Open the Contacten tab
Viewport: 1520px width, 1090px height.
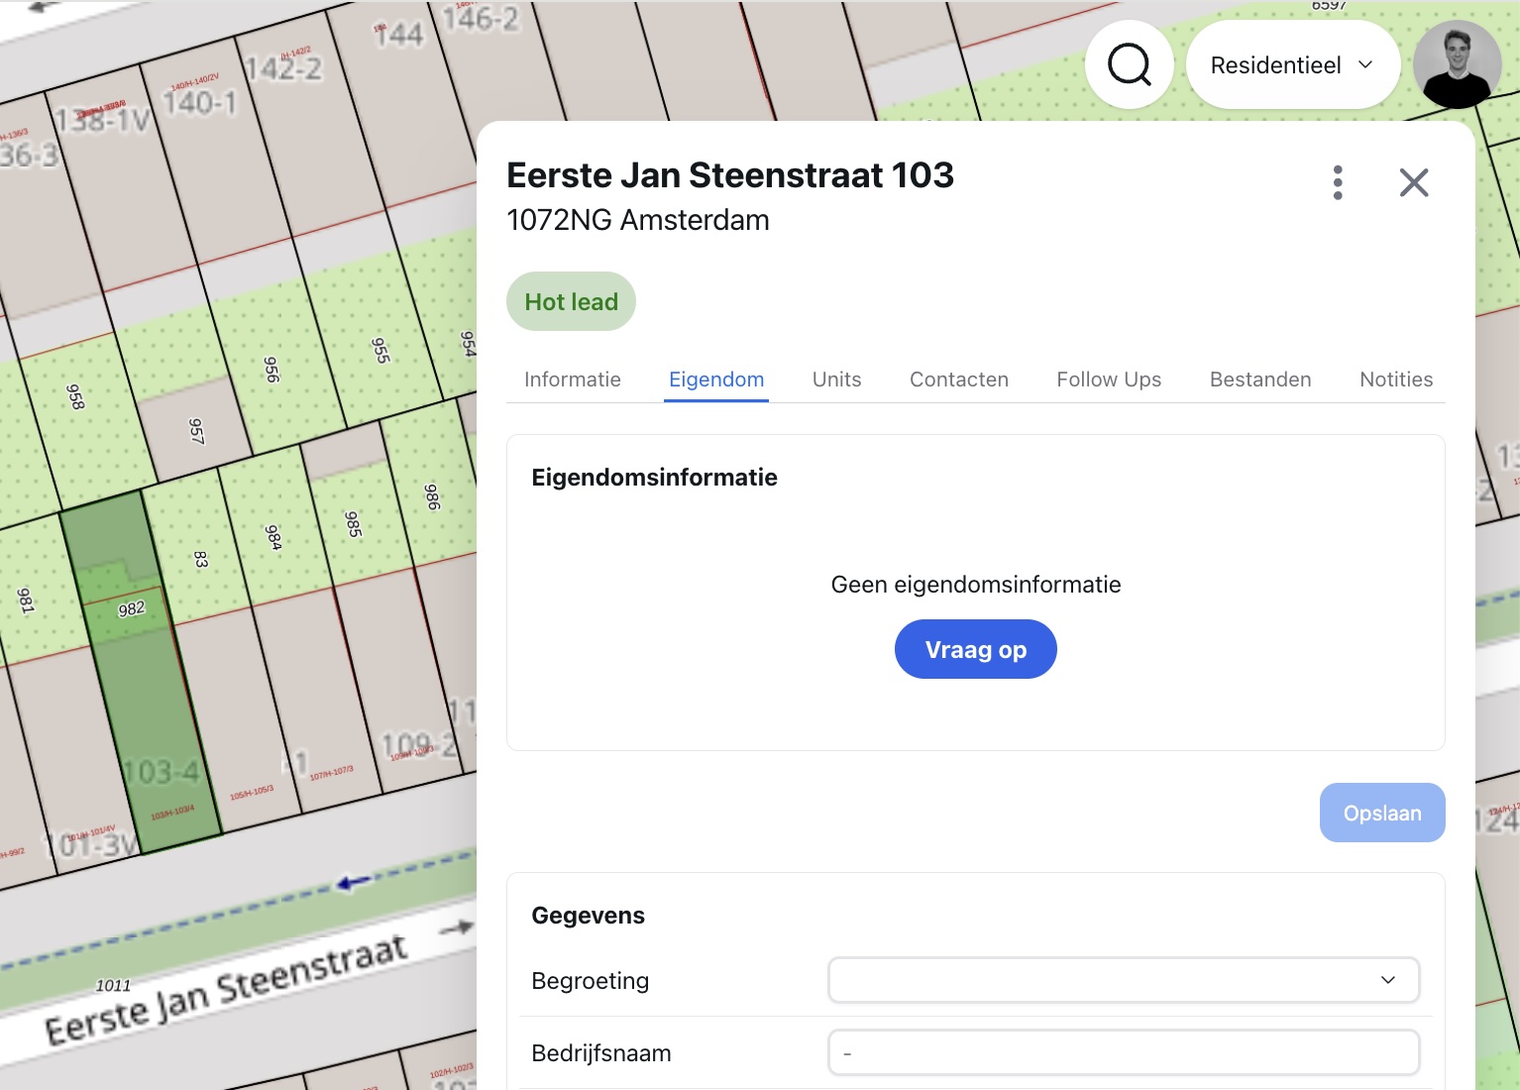point(958,379)
